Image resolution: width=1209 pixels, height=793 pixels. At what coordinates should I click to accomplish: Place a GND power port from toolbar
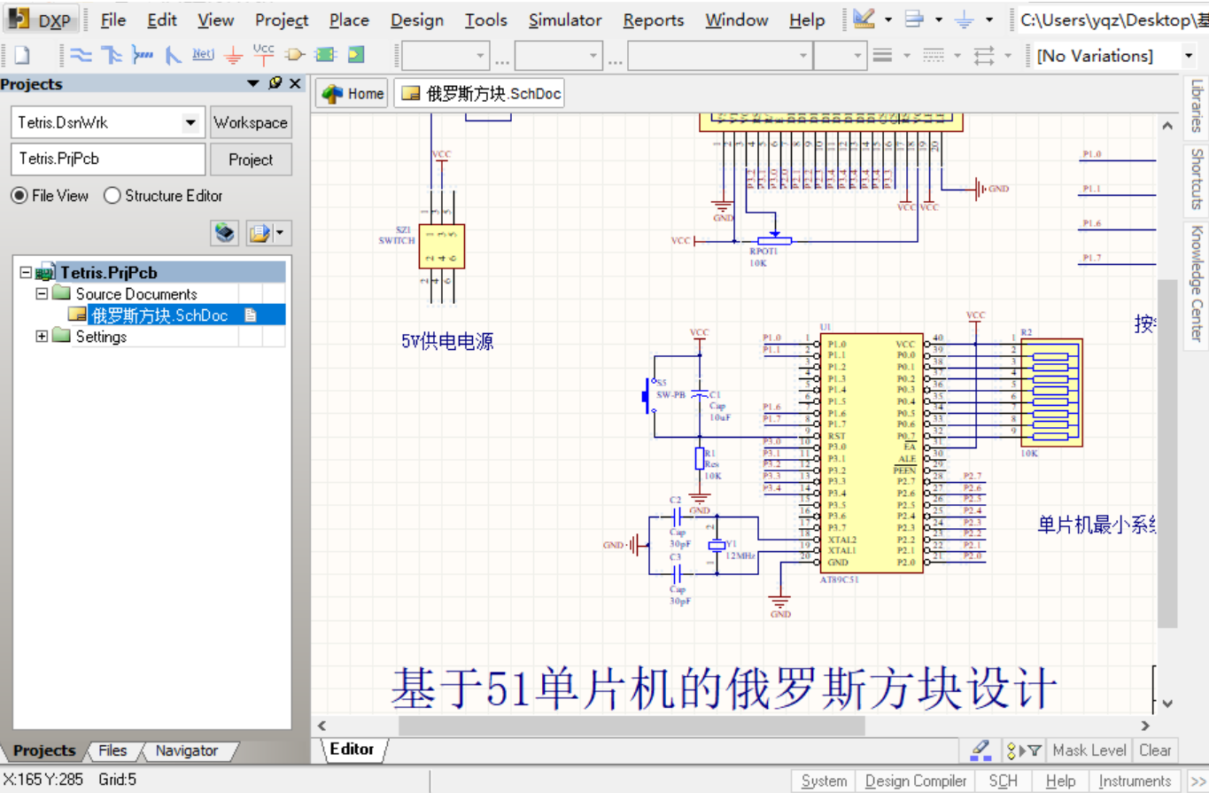[233, 56]
